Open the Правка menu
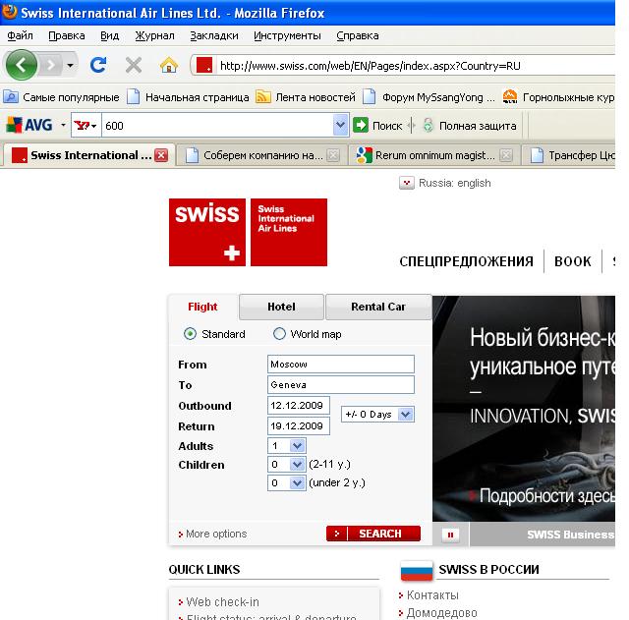 click(67, 35)
